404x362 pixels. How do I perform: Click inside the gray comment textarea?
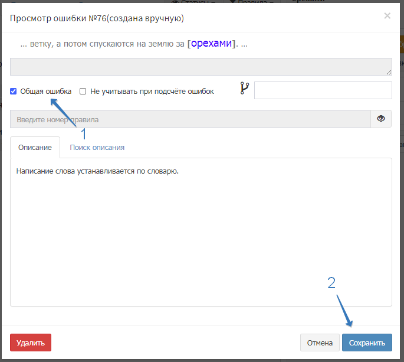(x=201, y=67)
